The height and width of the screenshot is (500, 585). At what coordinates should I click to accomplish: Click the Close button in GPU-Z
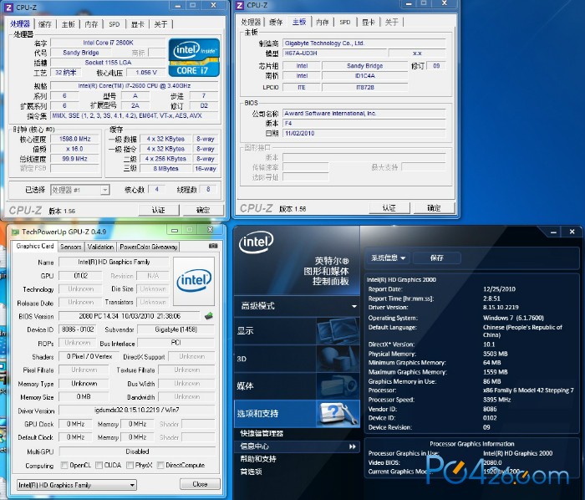(x=200, y=484)
